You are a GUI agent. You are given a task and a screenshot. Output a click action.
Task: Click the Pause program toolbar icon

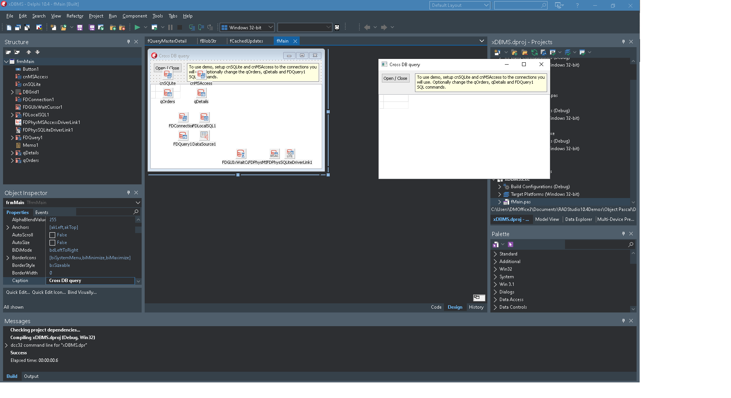coord(170,27)
